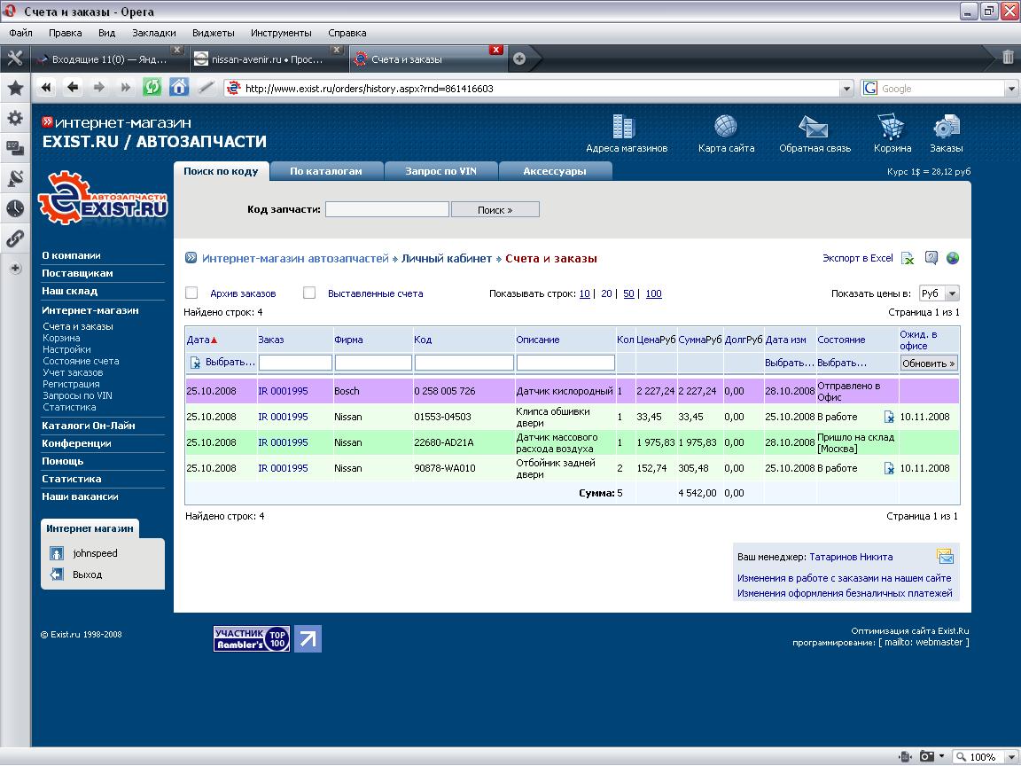The height and width of the screenshot is (766, 1021).
Task: Open Opera panel tools wrench icon
Action: click(x=15, y=59)
